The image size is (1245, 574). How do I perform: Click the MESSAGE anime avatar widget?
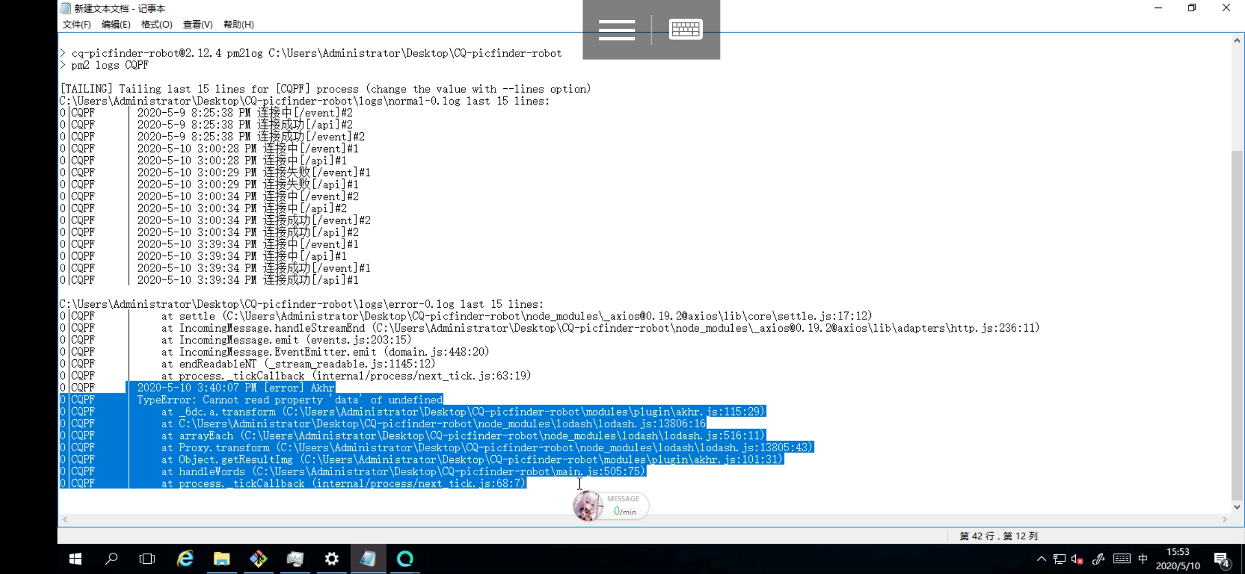point(588,505)
